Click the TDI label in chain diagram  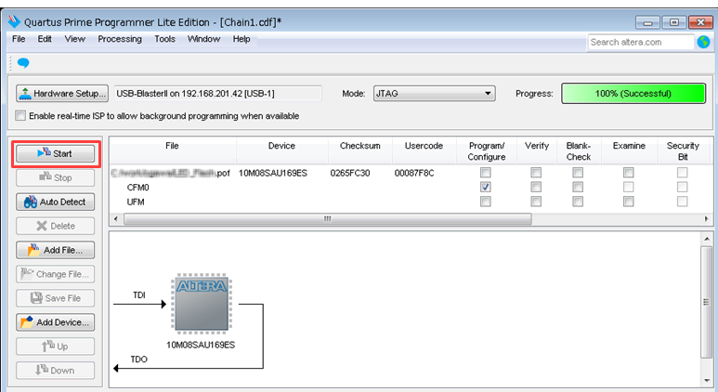(x=139, y=295)
